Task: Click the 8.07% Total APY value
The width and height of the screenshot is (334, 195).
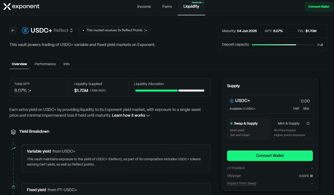Action: click(21, 90)
